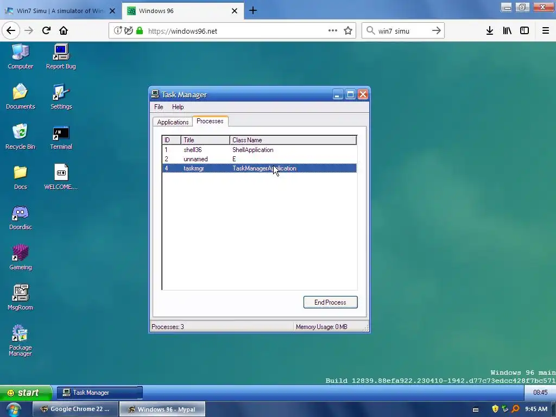Screen dimensions: 556x417
Task: Click the End Process button
Action: click(x=330, y=302)
